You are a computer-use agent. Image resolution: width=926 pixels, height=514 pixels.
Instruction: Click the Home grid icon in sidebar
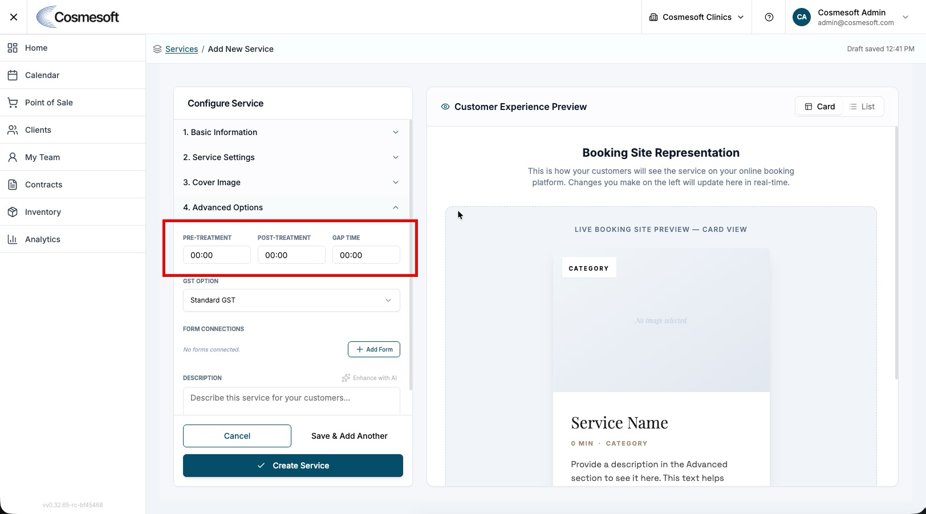(x=13, y=48)
